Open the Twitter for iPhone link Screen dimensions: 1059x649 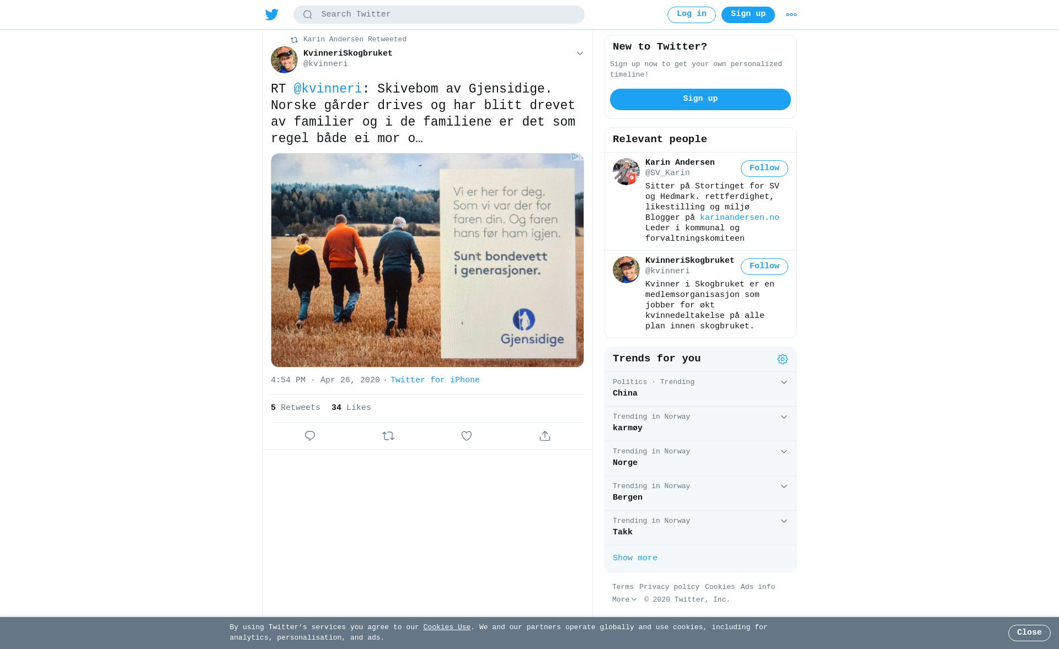point(435,380)
